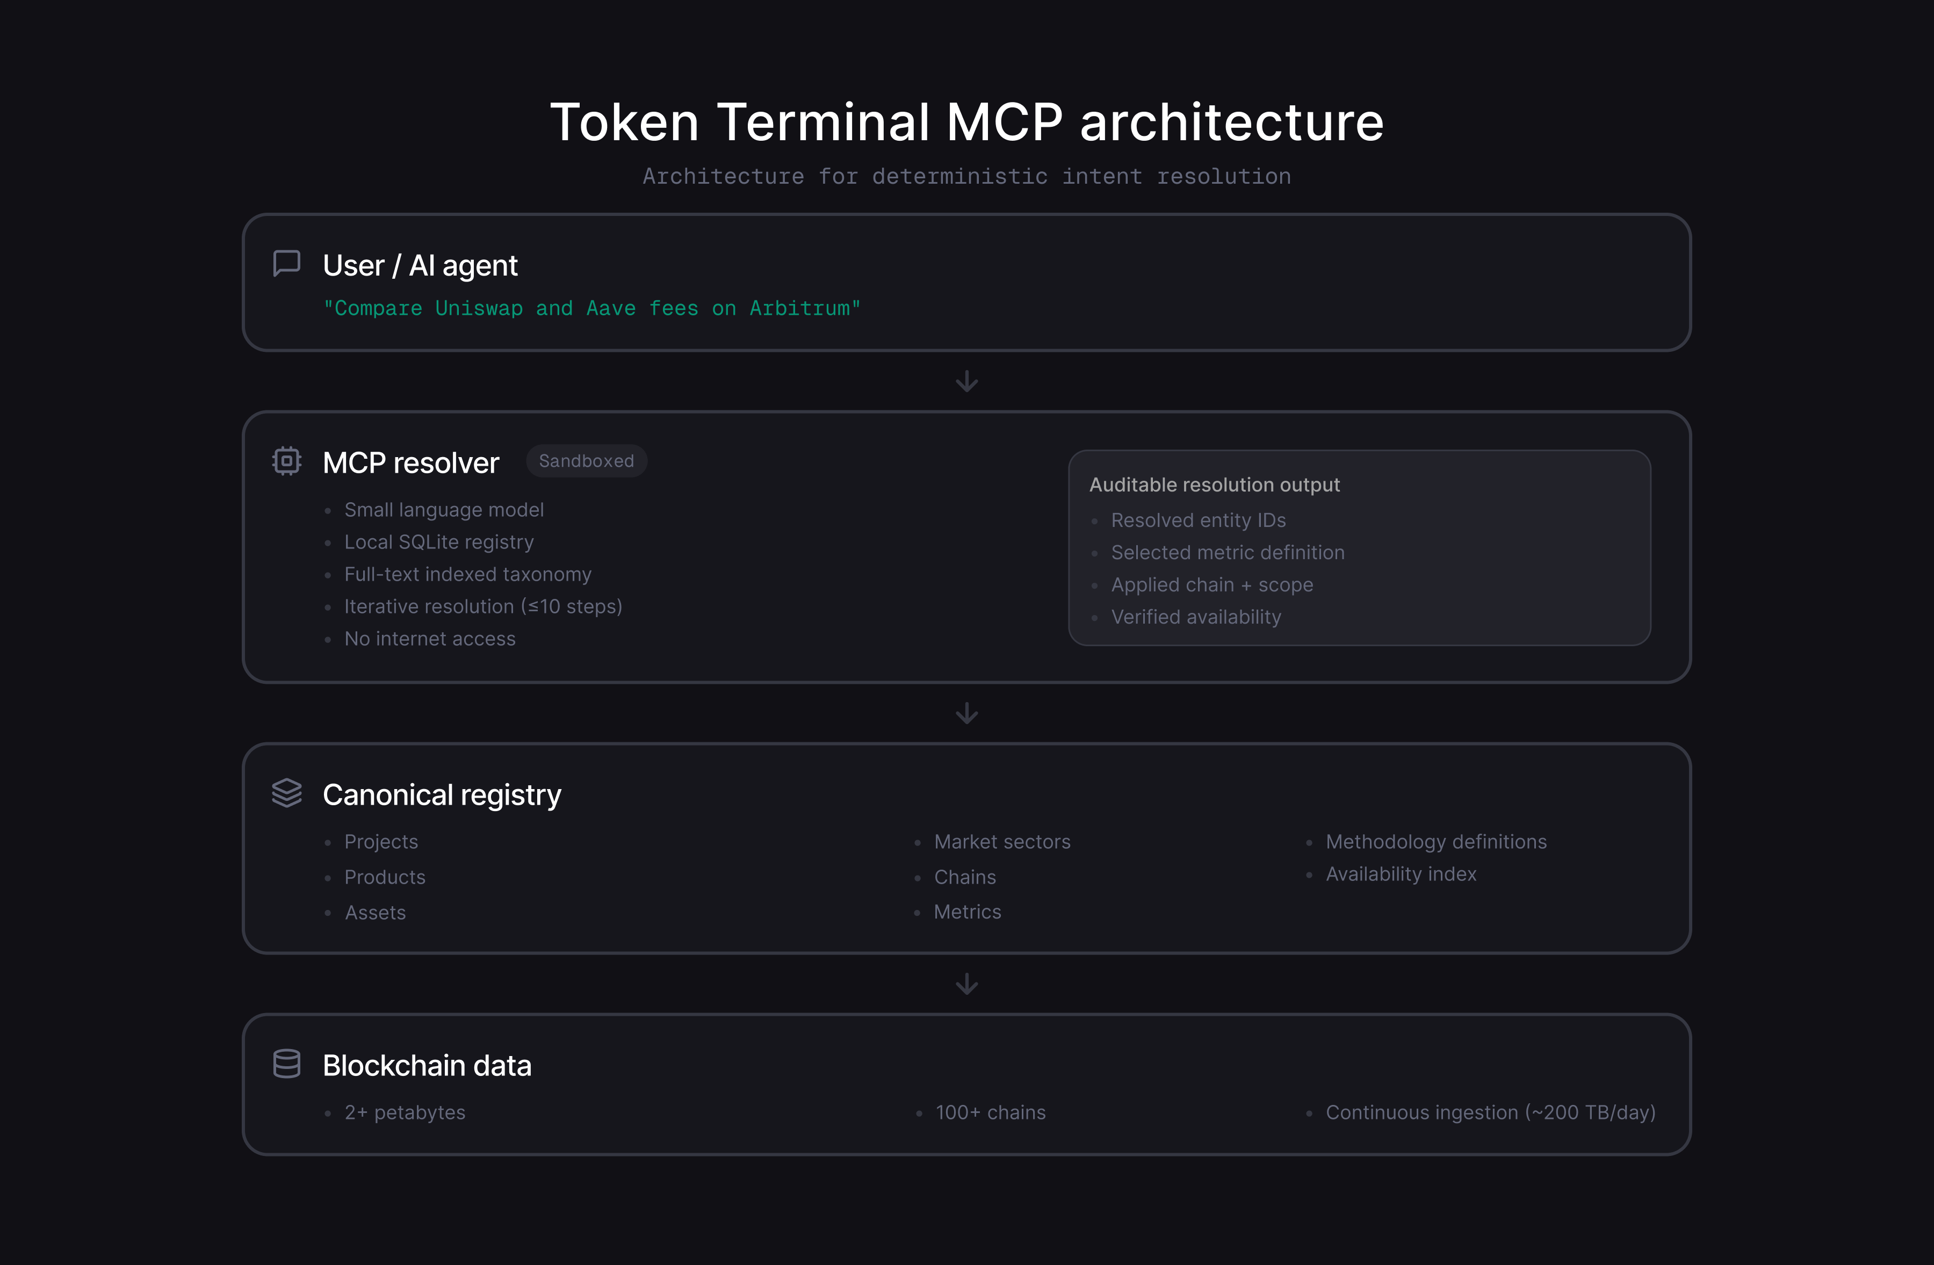Image resolution: width=1934 pixels, height=1265 pixels.
Task: Click the Continuous ingestion (~200 TB/day) text
Action: click(x=1490, y=1112)
